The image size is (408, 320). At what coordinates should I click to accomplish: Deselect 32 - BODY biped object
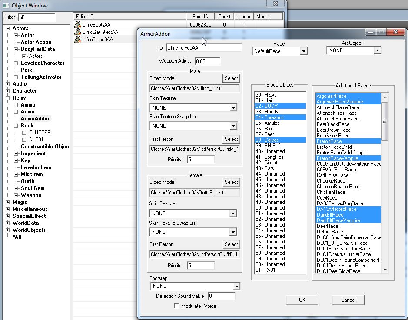pos(280,106)
